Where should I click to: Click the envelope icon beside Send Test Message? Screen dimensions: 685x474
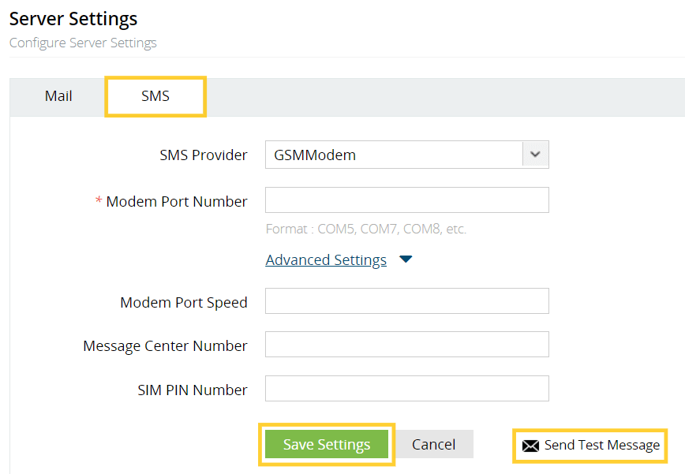tap(530, 446)
